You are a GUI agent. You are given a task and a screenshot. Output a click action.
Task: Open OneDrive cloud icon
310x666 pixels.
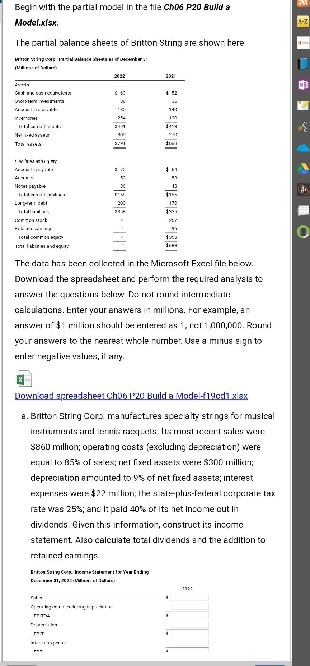click(x=303, y=147)
